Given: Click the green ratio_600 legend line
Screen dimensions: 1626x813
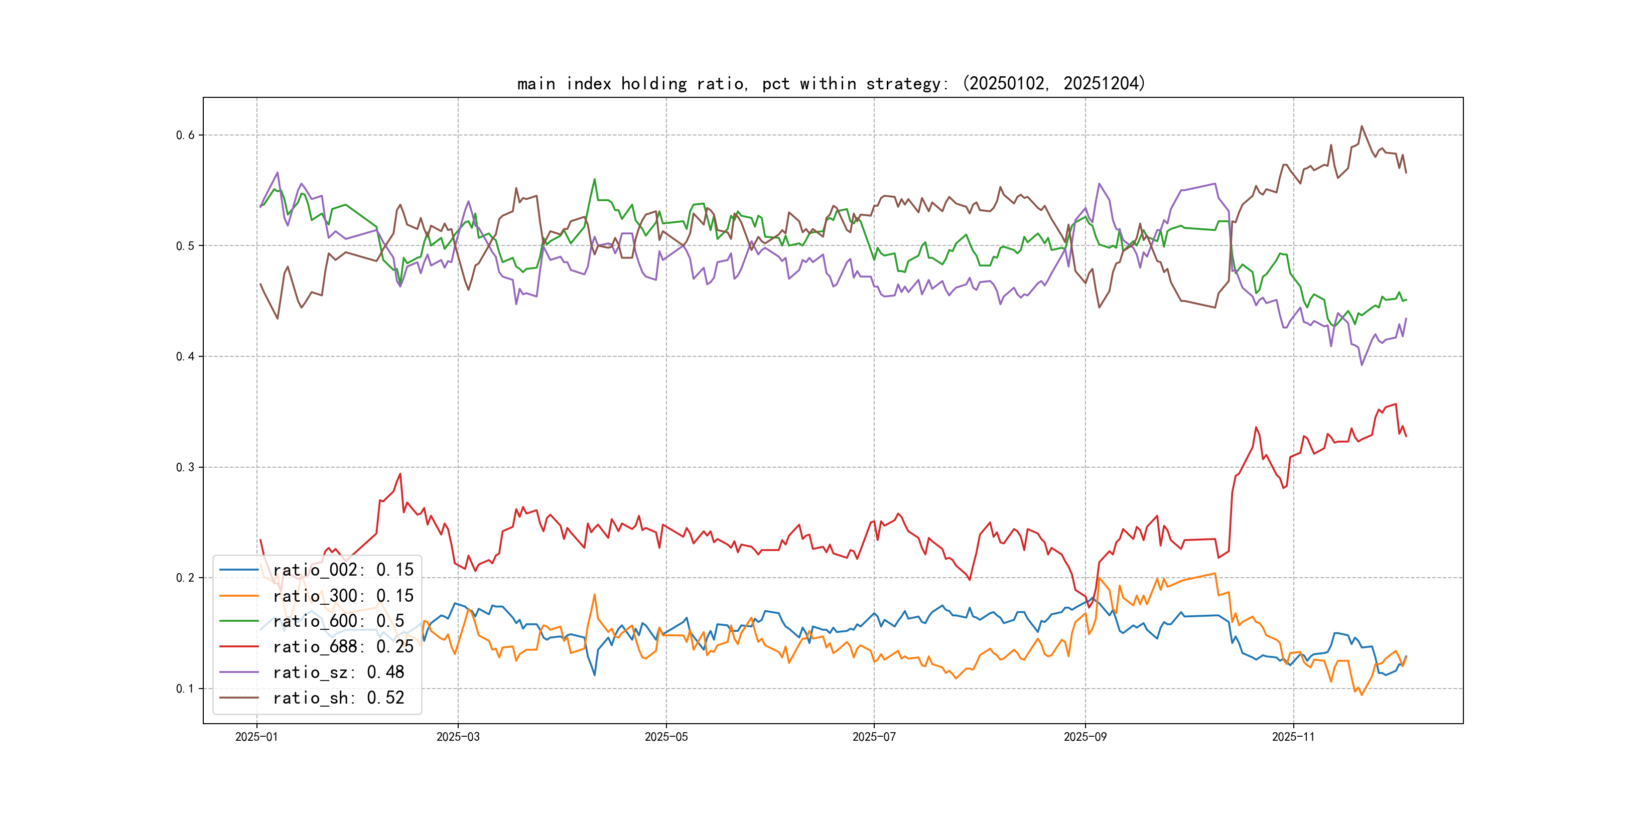Looking at the screenshot, I should point(238,621).
